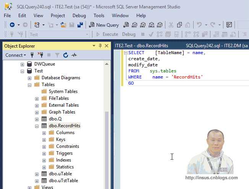Expand the DWQueue database node
This screenshot has width=249, height=189.
[22, 64]
